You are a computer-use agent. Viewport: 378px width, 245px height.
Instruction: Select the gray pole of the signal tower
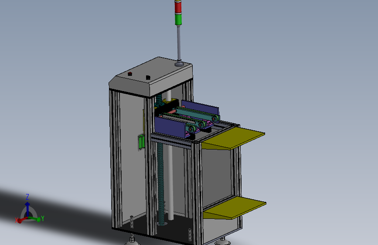point(179,43)
